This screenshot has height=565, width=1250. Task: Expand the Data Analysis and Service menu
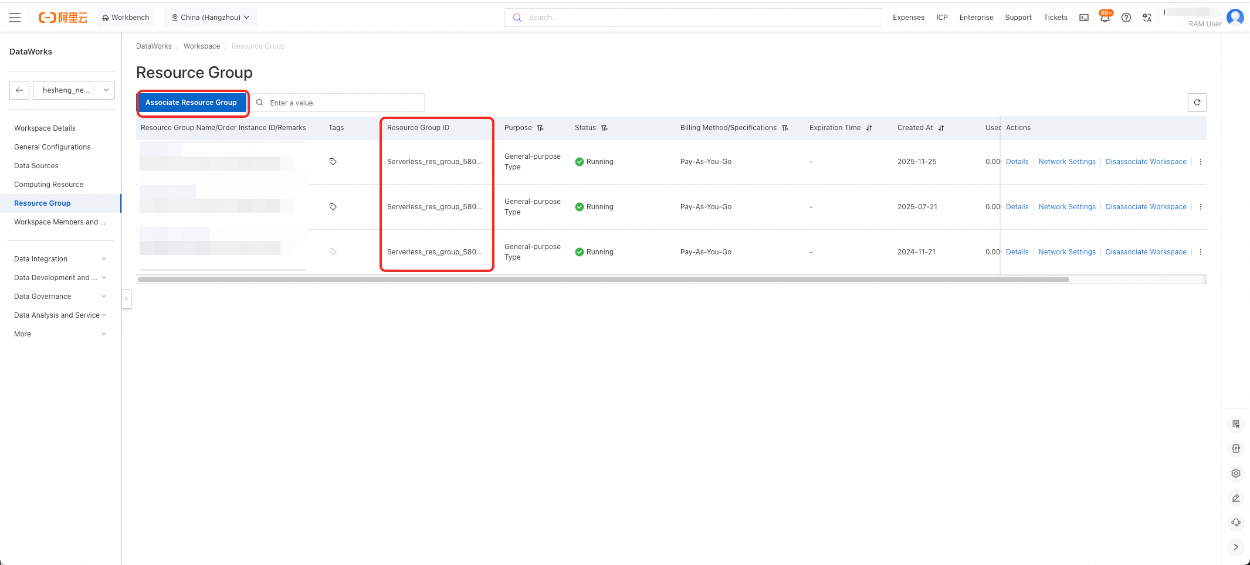60,315
